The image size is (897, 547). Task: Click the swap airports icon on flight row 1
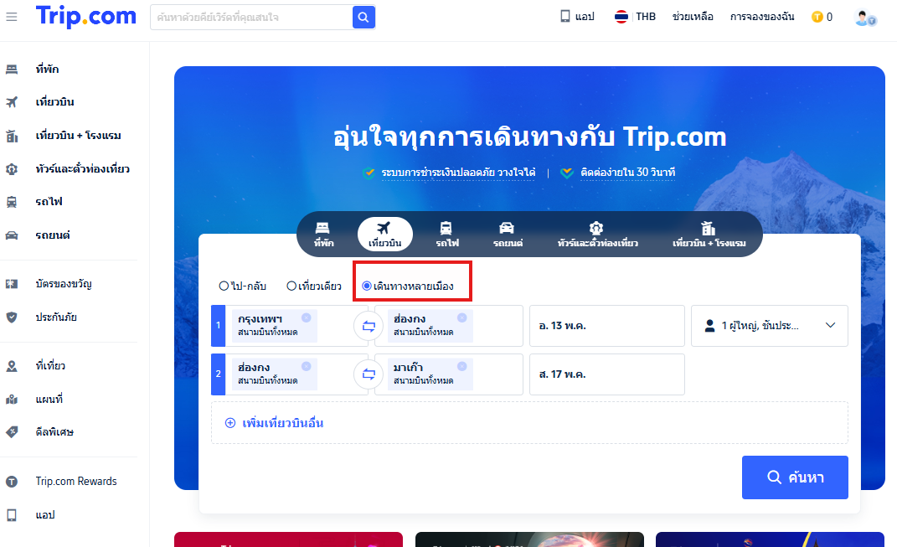tap(369, 326)
